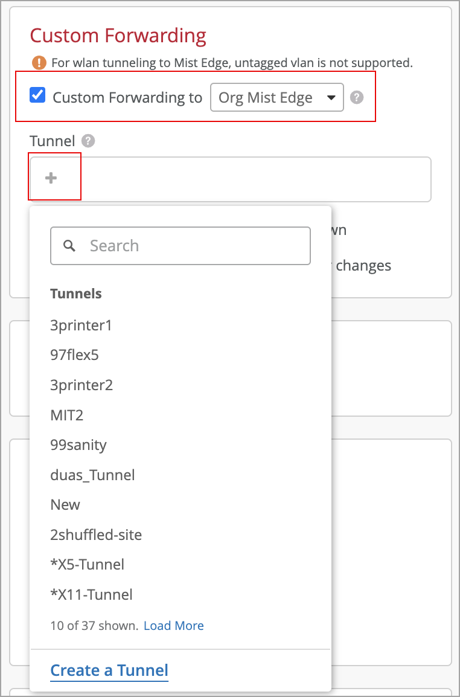
Task: Click the search magnifier icon
Action: pos(70,246)
